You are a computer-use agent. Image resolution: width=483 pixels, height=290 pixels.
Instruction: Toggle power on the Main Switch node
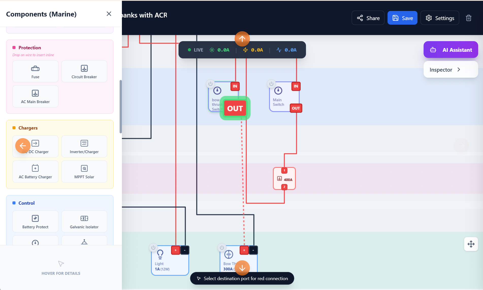pos(271,84)
